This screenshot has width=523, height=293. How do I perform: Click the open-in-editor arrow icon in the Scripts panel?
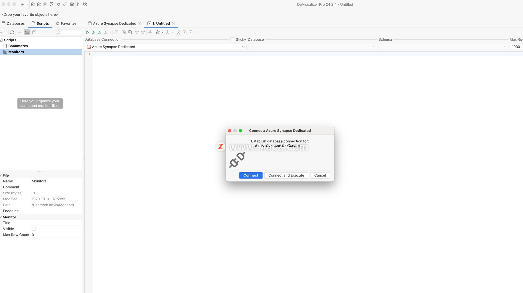(x=34, y=32)
